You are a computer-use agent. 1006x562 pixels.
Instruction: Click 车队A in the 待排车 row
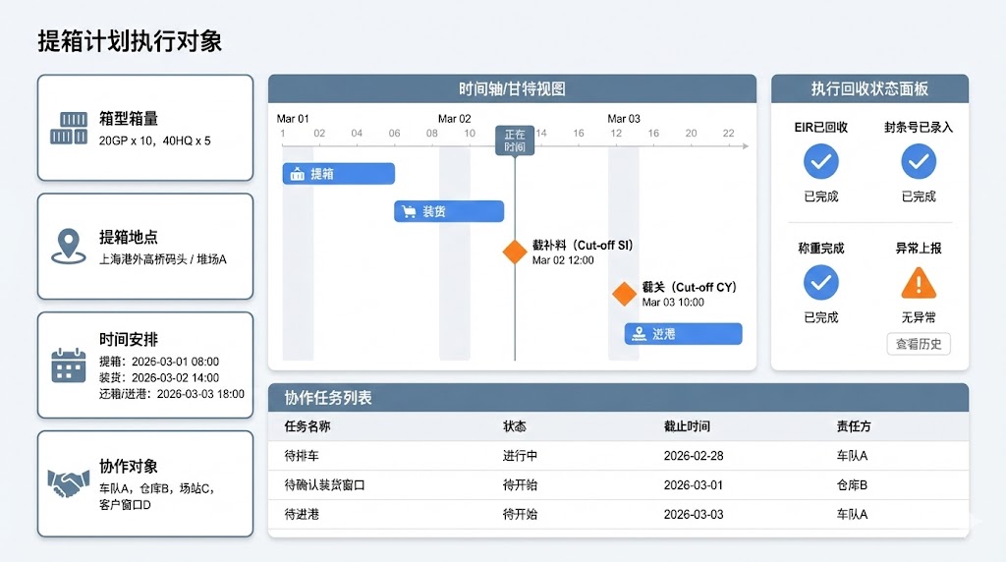click(x=852, y=456)
